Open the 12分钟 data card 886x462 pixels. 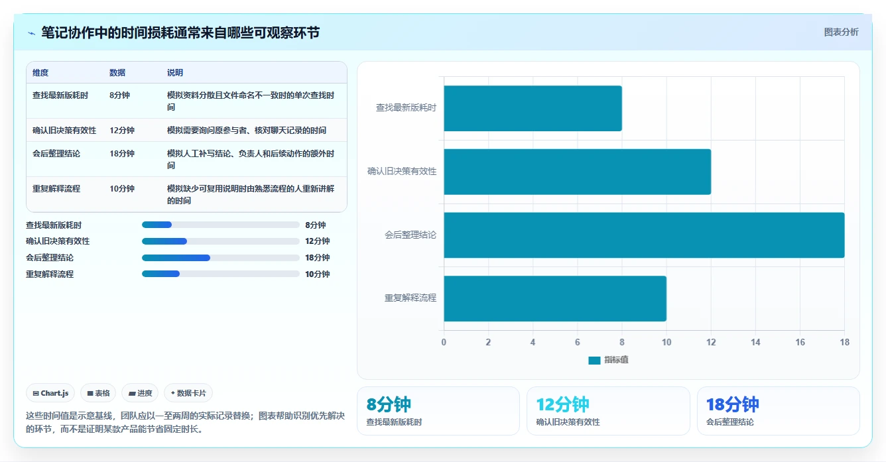tap(608, 411)
